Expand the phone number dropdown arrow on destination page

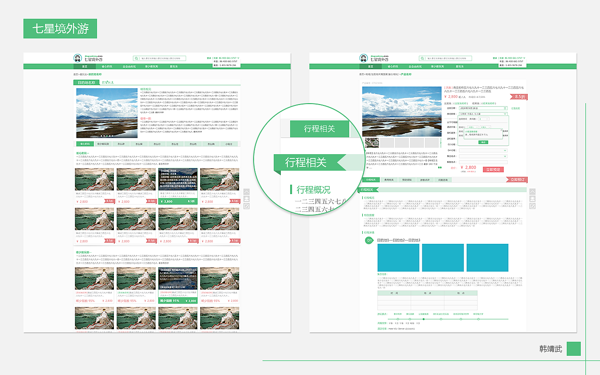point(238,58)
